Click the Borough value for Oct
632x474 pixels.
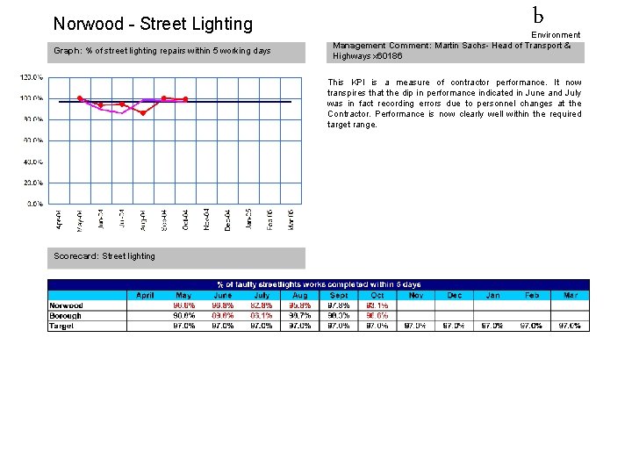tap(377, 316)
